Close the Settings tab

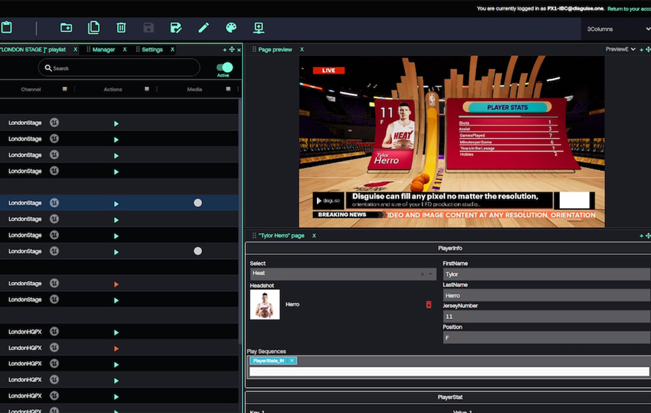(172, 50)
